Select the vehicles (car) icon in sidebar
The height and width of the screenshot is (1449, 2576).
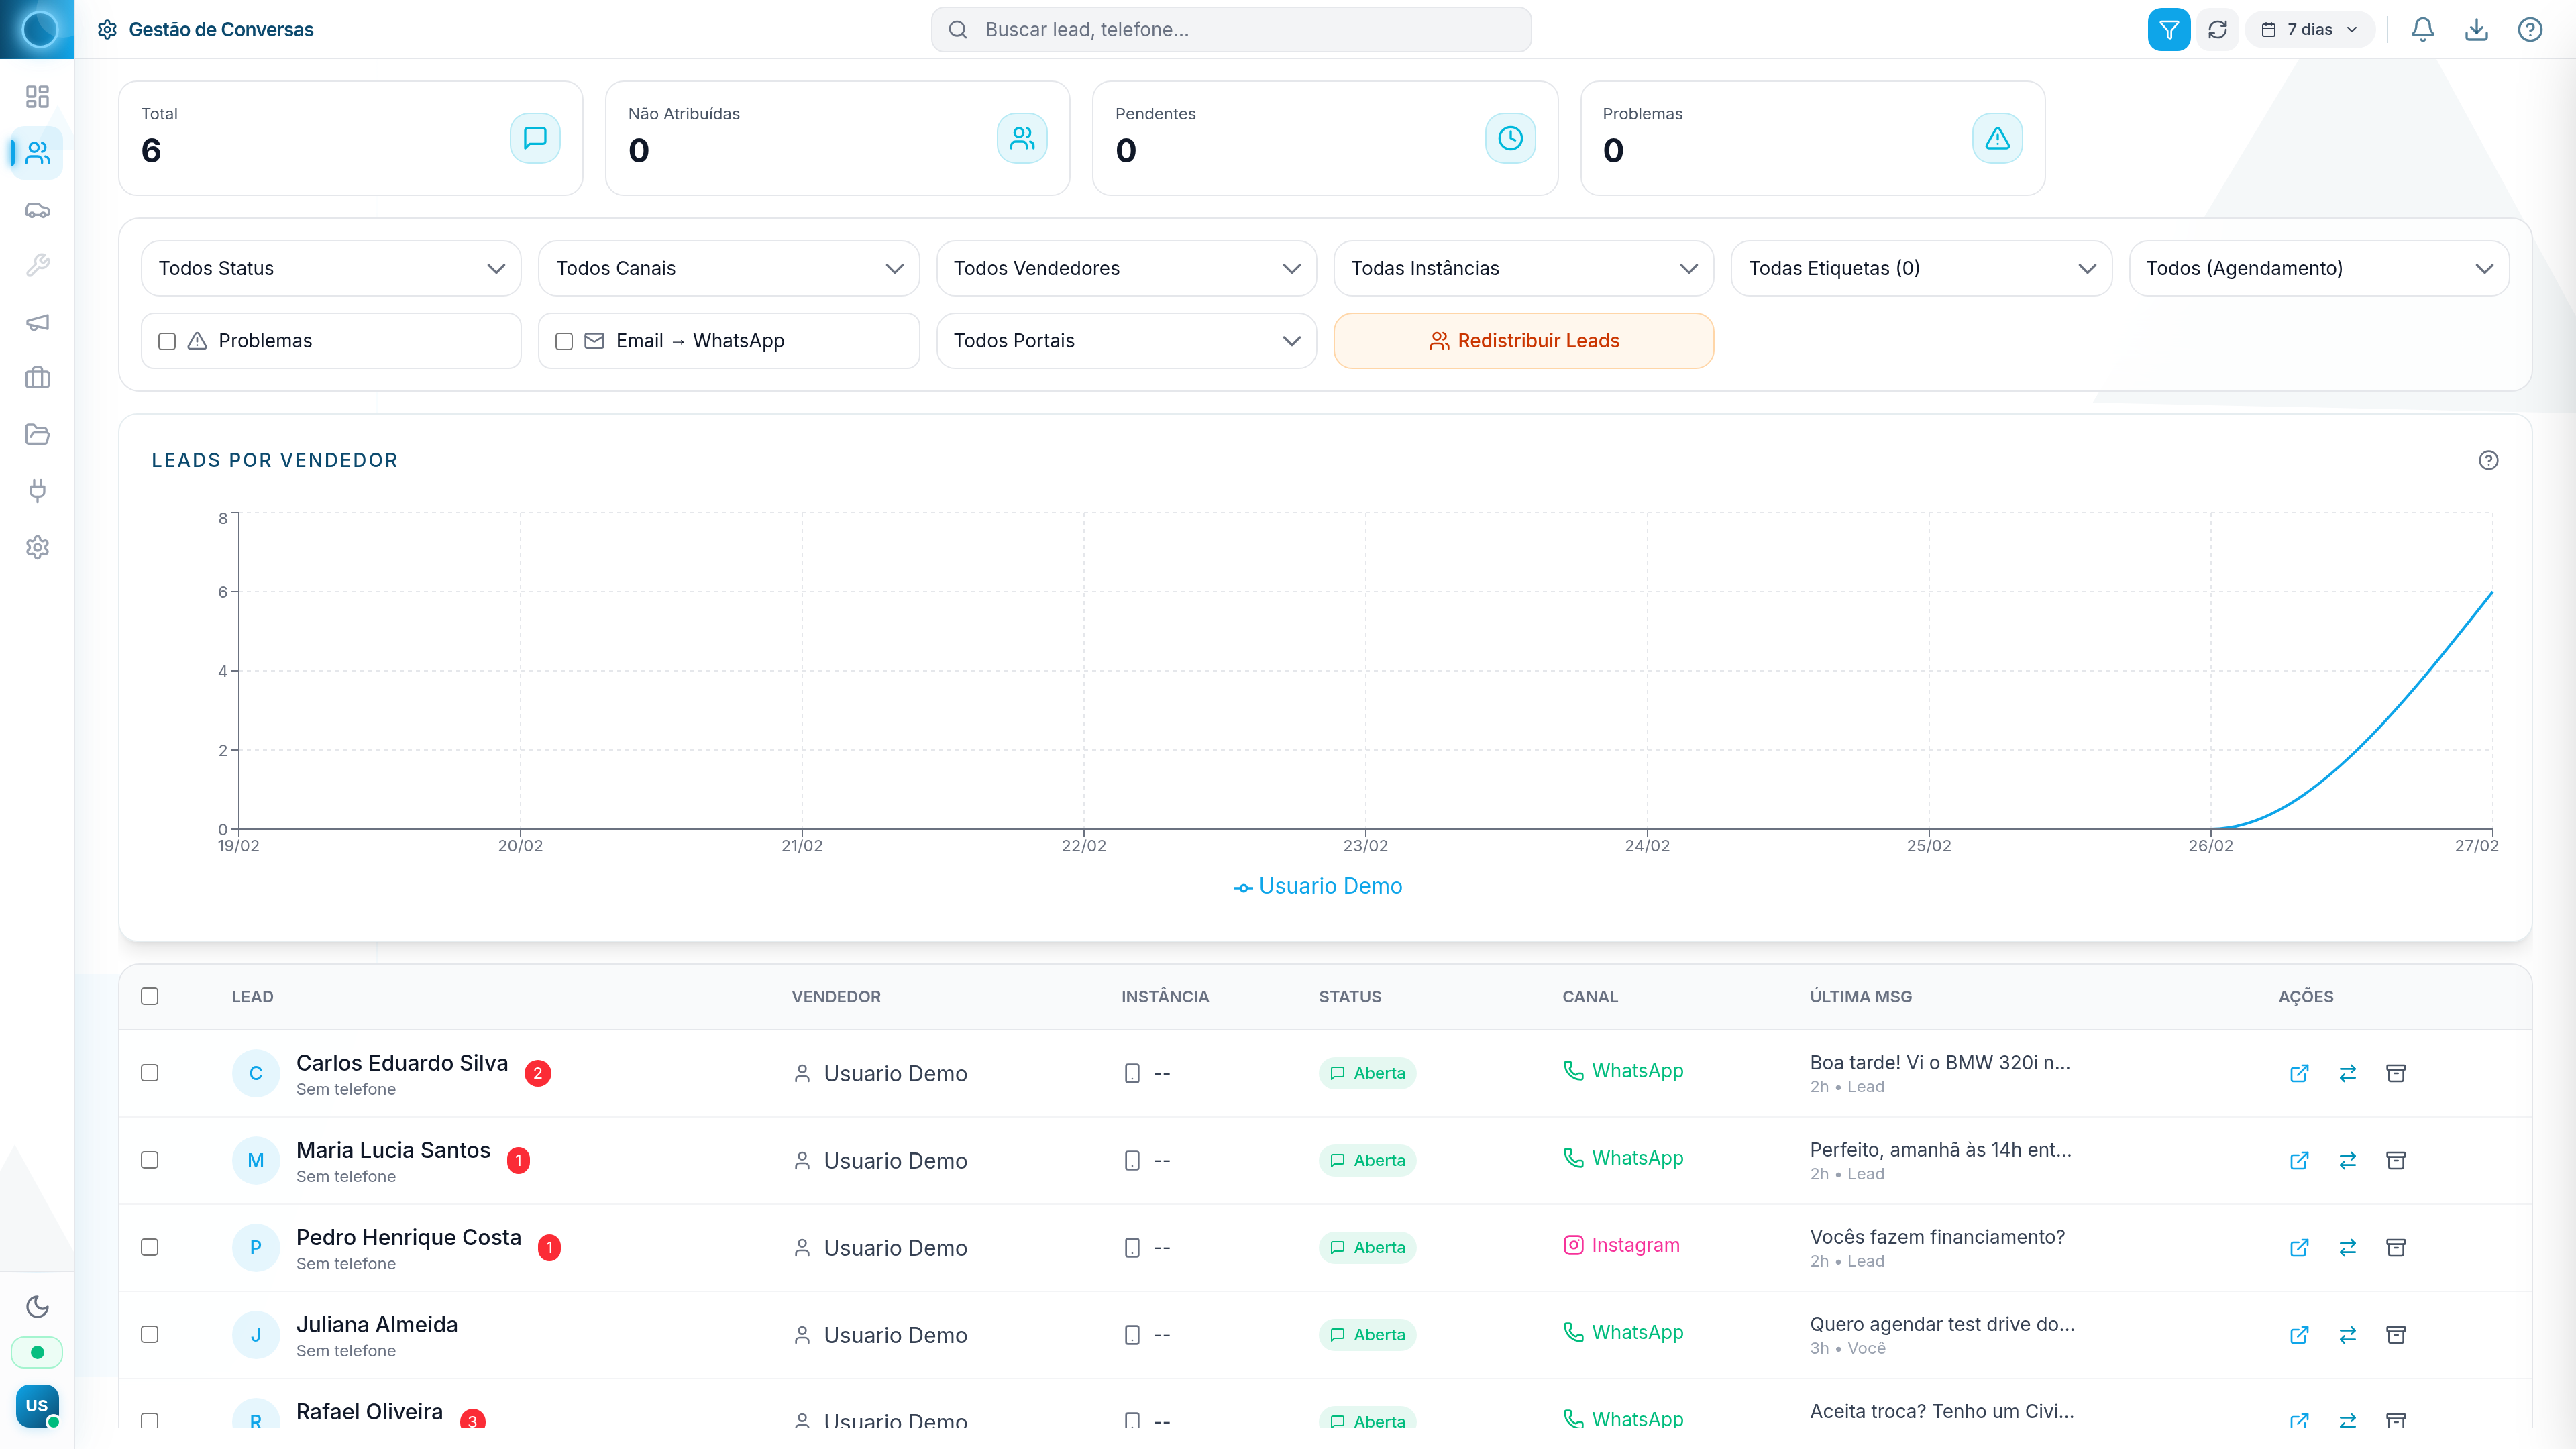point(37,209)
